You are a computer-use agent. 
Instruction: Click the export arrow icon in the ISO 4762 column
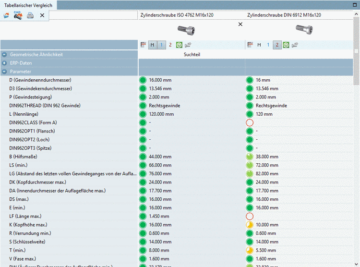(x=188, y=45)
